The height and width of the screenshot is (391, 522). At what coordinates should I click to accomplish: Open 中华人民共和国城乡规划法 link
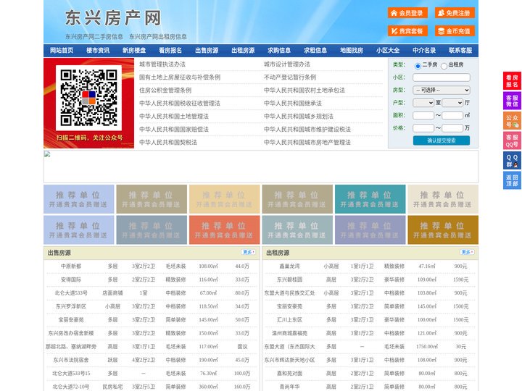click(299, 116)
